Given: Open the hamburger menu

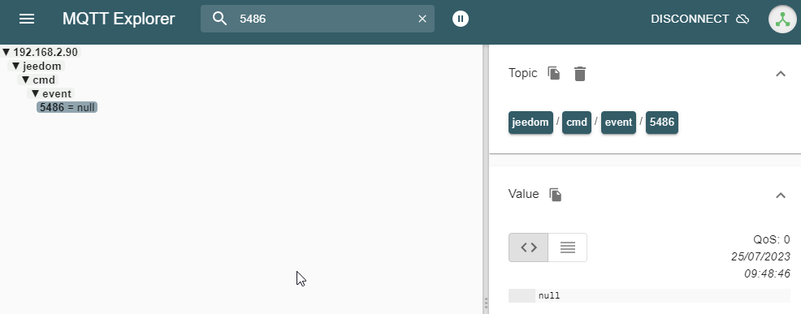Looking at the screenshot, I should 27,19.
